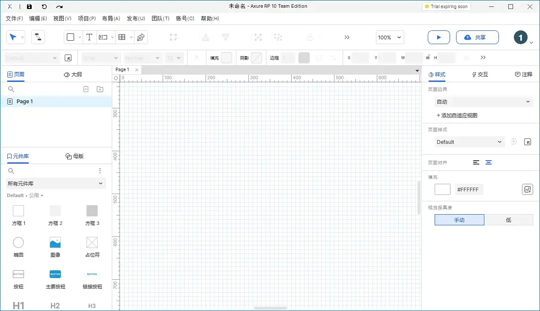
Task: Open the 100% zoom dropdown
Action: pos(390,37)
